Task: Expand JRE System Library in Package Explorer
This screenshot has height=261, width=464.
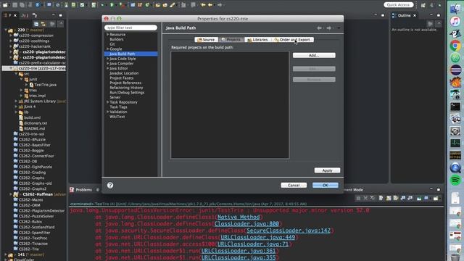Action: point(16,101)
